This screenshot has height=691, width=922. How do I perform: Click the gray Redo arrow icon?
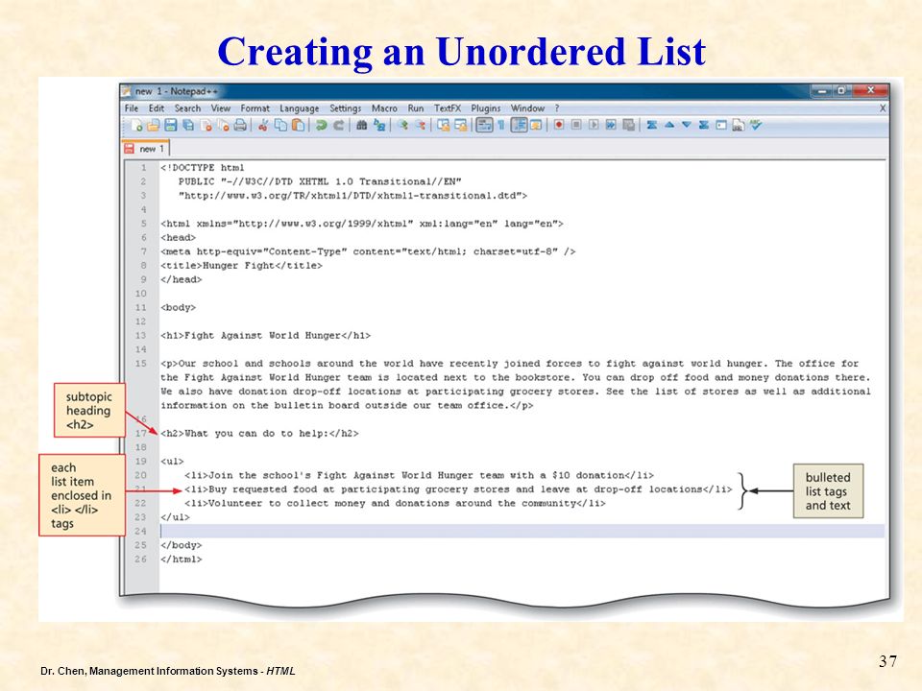click(x=339, y=125)
